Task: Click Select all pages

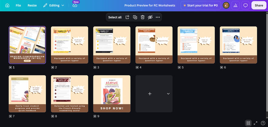Action: (x=115, y=17)
